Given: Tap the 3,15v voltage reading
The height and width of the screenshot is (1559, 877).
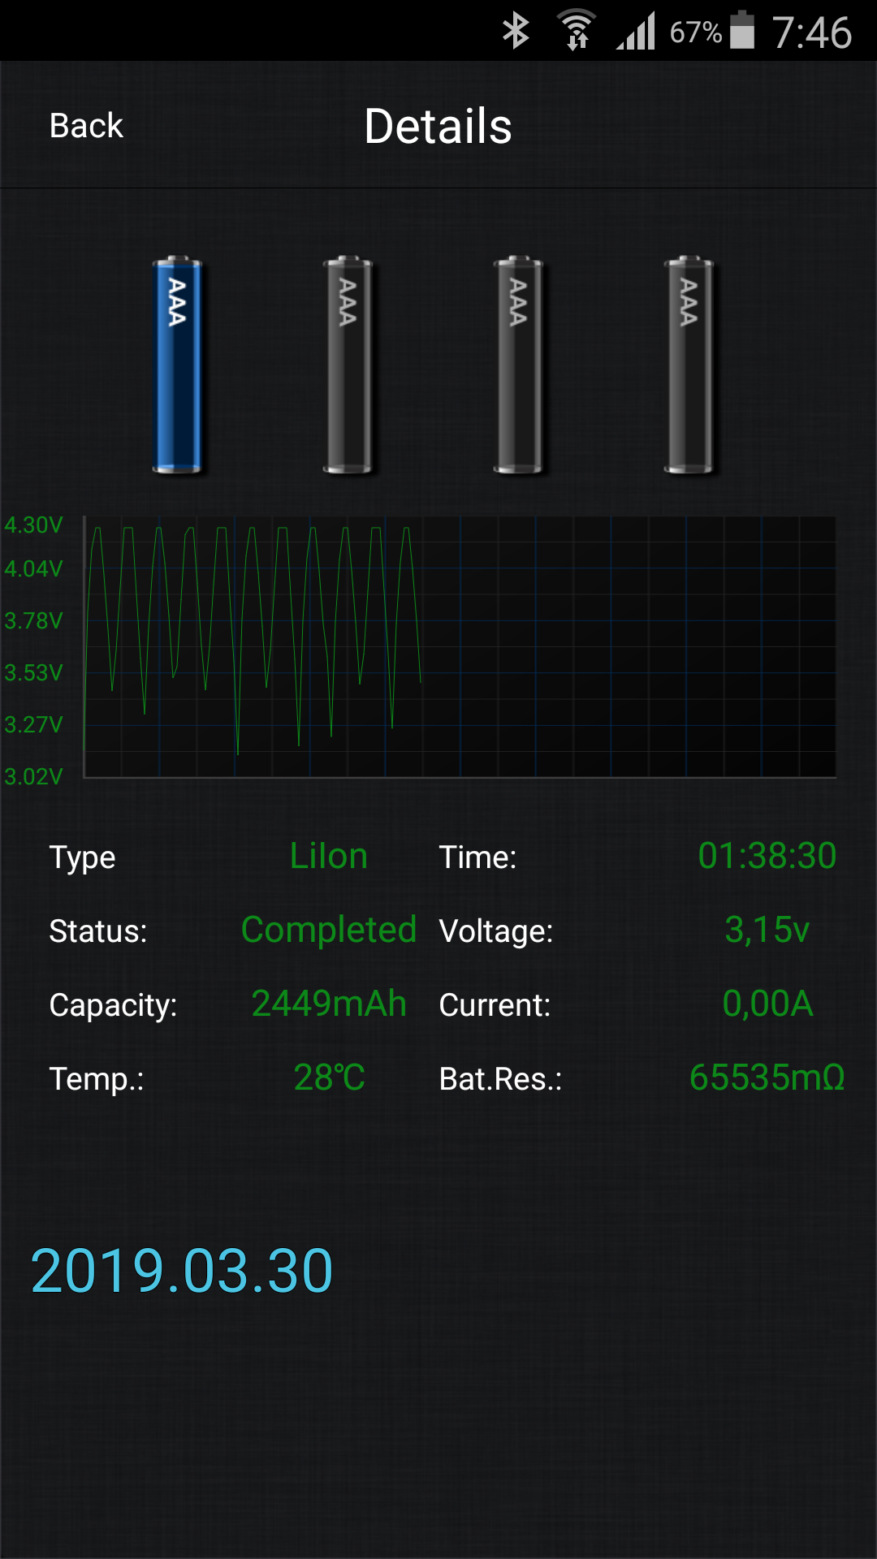Looking at the screenshot, I should point(767,930).
